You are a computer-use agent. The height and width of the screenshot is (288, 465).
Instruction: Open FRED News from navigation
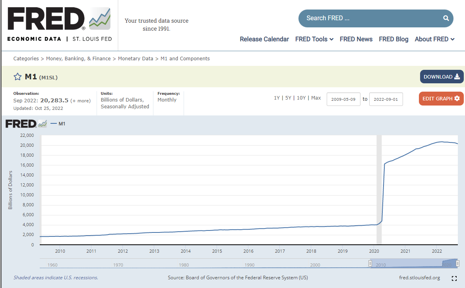click(356, 39)
